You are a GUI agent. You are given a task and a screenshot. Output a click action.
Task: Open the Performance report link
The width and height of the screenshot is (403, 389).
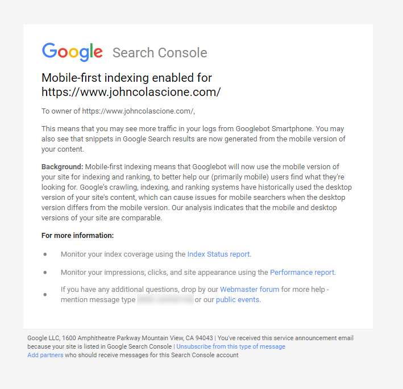pos(302,273)
